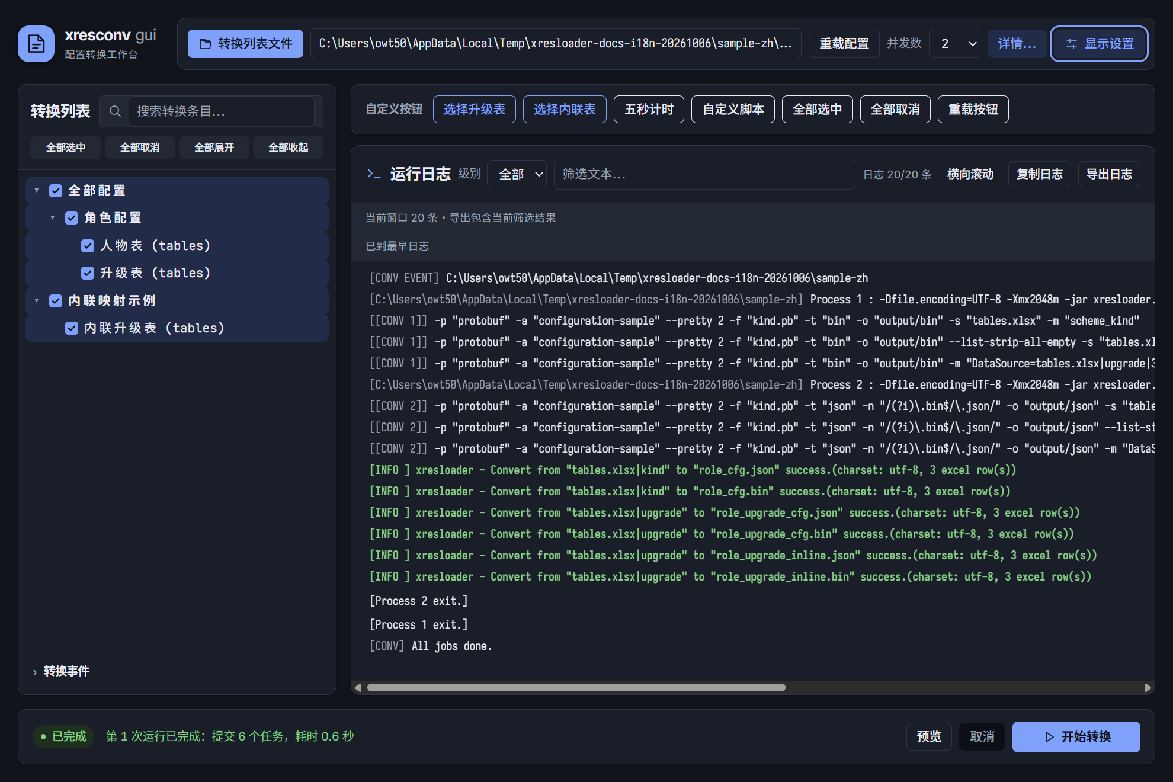This screenshot has height=782, width=1173.
Task: Open the 详情... button
Action: coord(1017,44)
